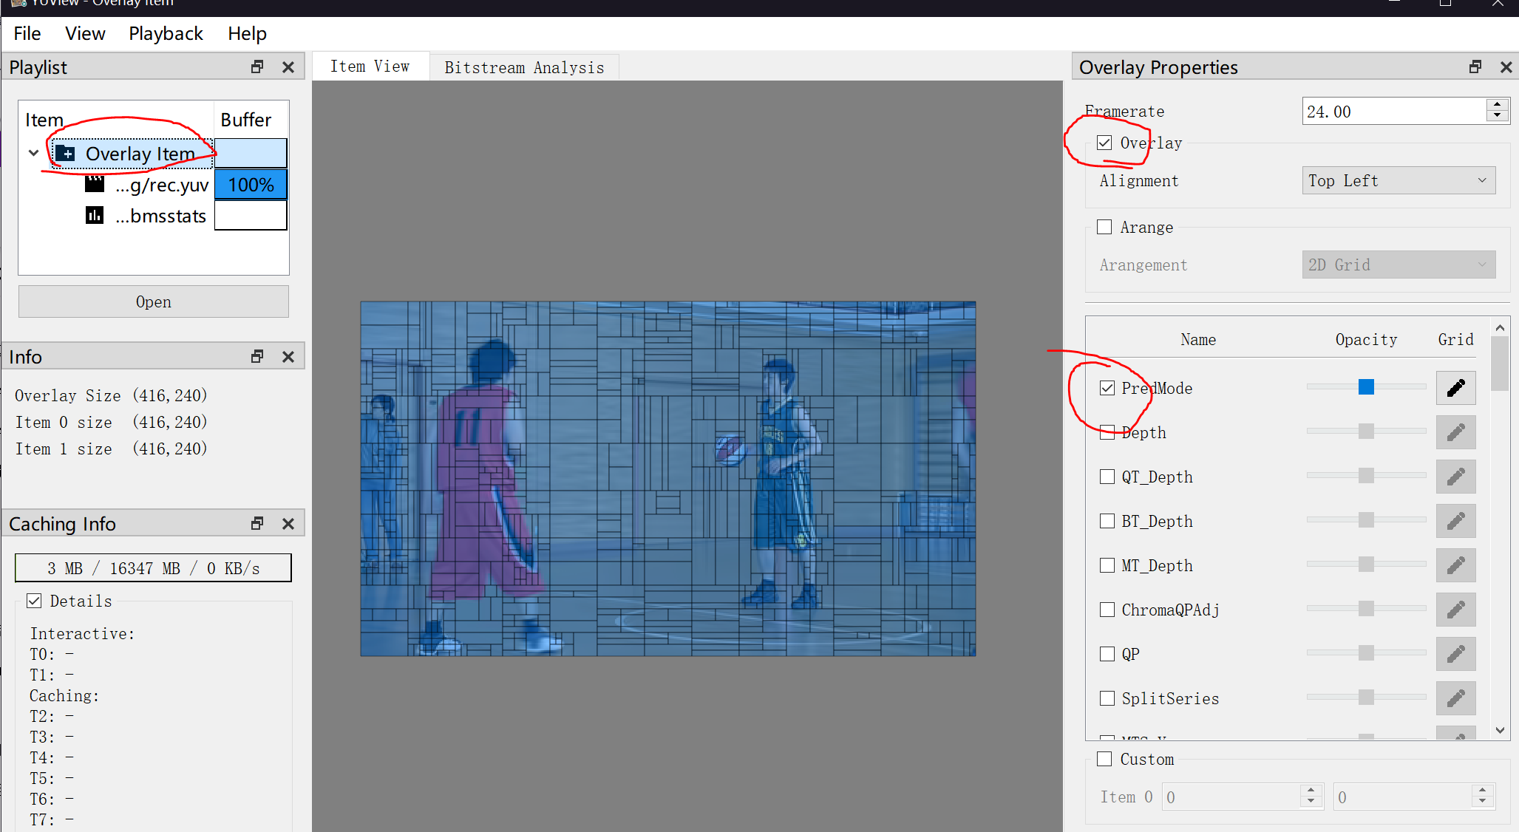1519x832 pixels.
Task: Click the Open button in Playlist
Action: [x=153, y=302]
